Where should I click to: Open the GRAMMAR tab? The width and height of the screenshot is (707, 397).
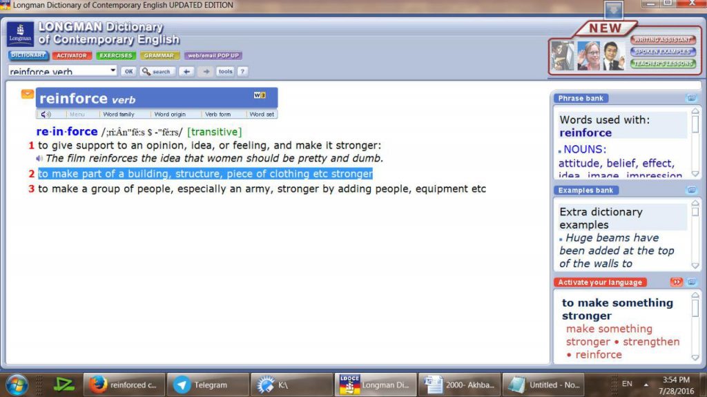159,55
